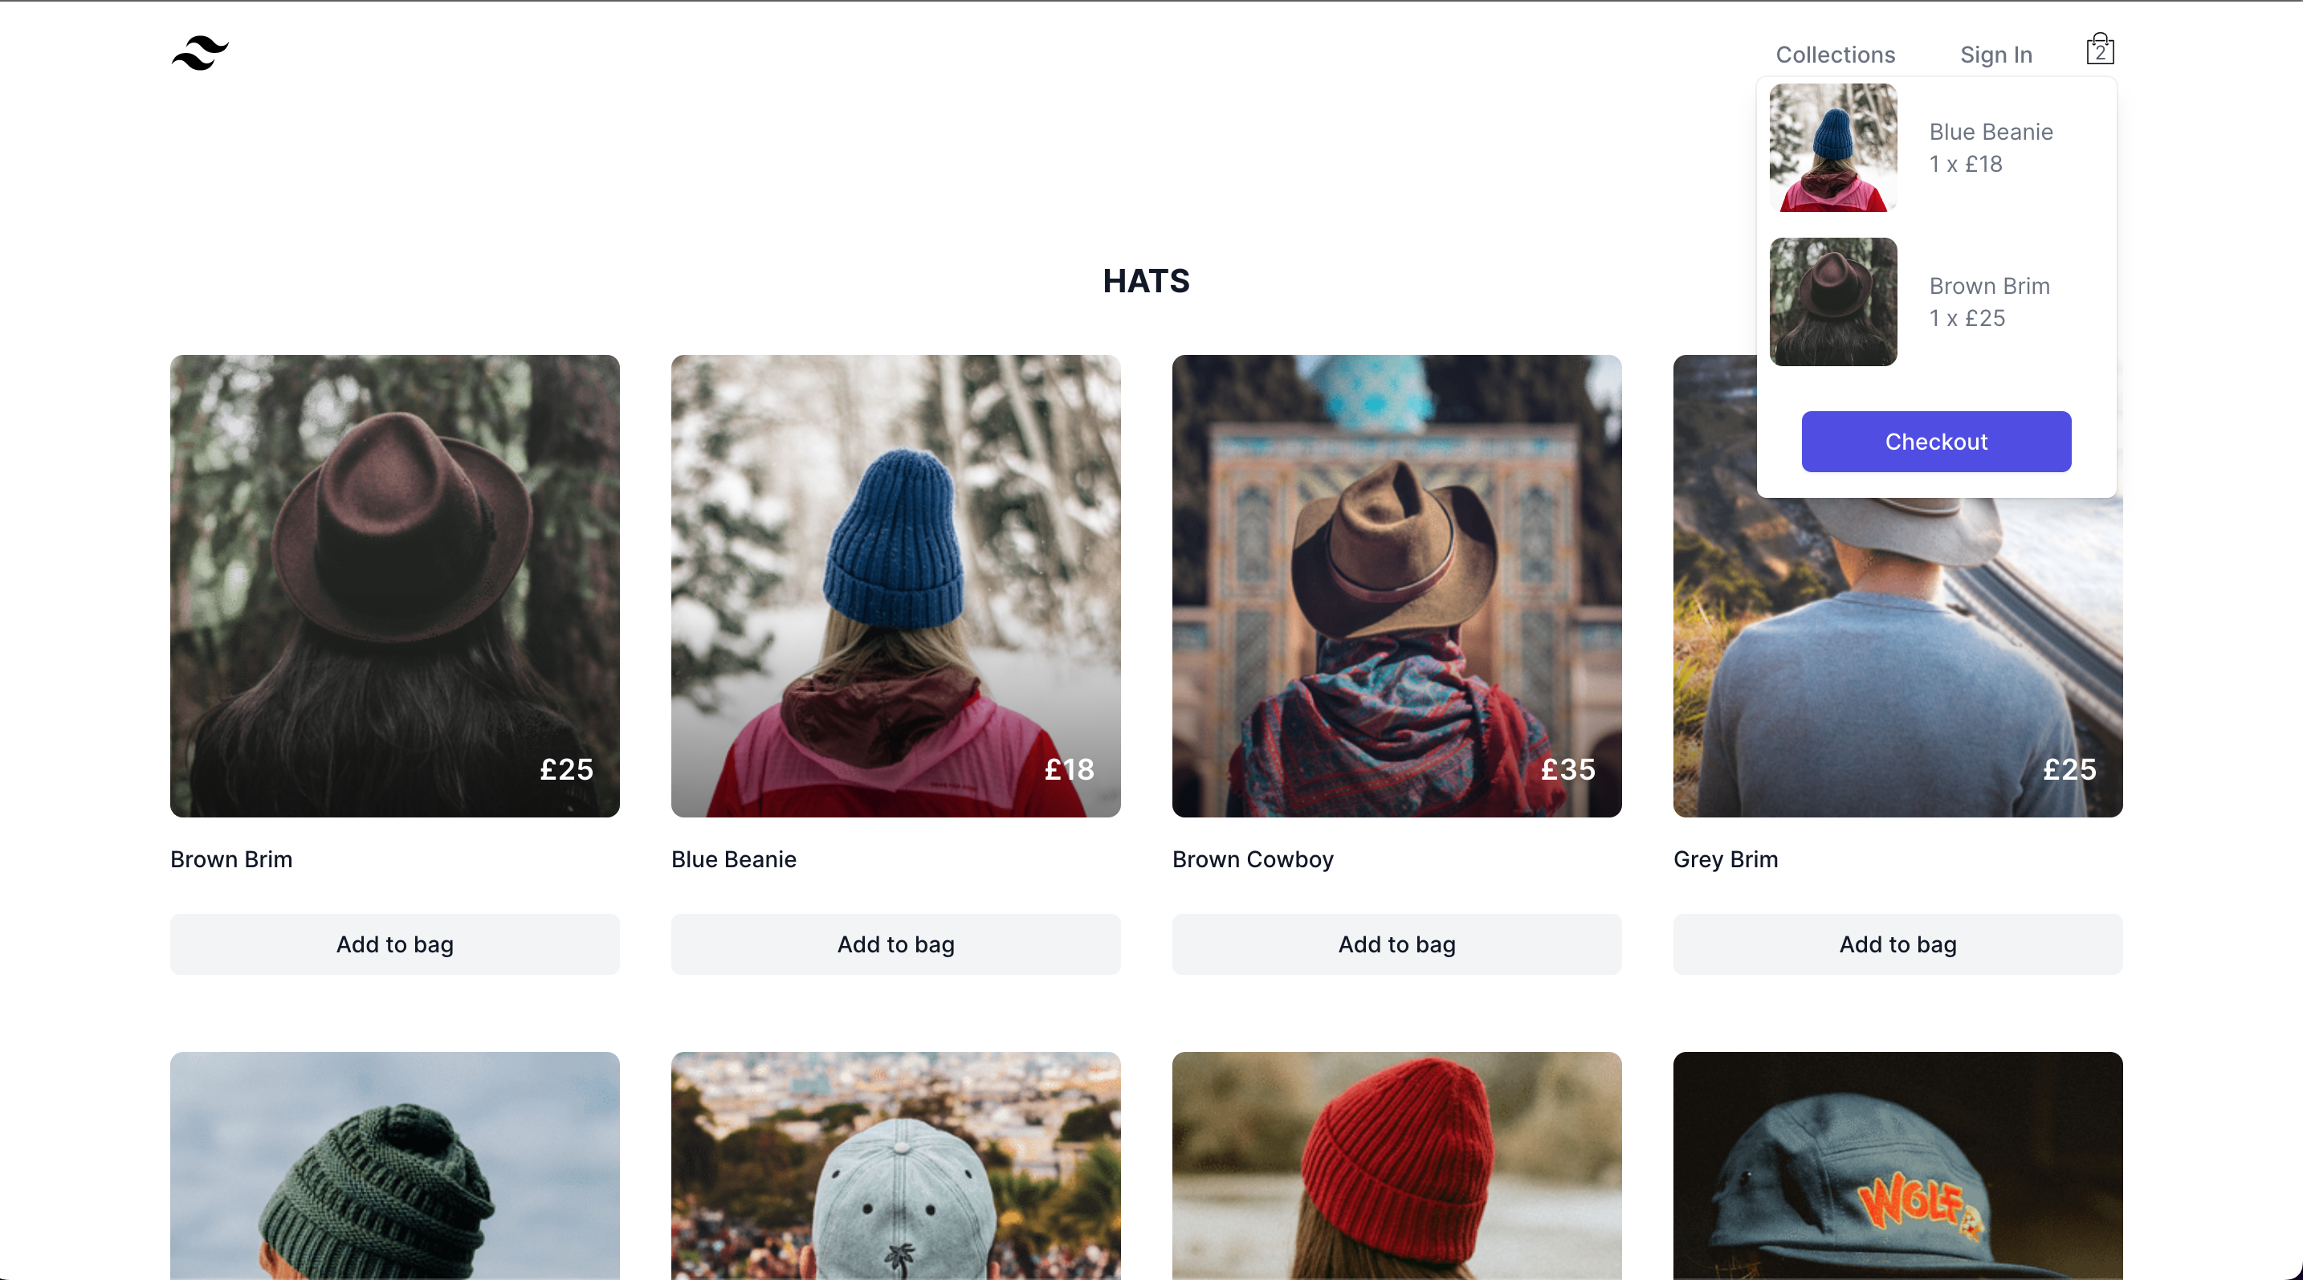Click the HATS page heading

pyautogui.click(x=1146, y=282)
